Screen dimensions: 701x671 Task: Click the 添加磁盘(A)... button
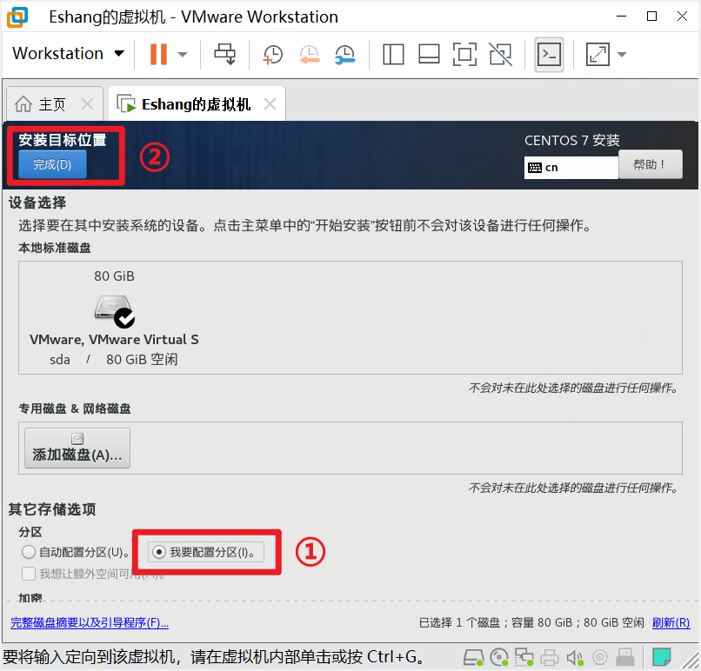click(77, 448)
